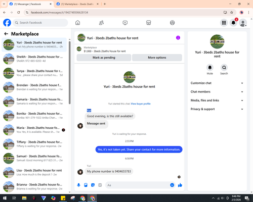Click the Mute bell icon

click(x=209, y=68)
